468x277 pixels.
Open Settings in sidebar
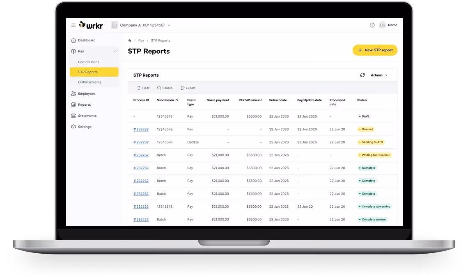85,127
